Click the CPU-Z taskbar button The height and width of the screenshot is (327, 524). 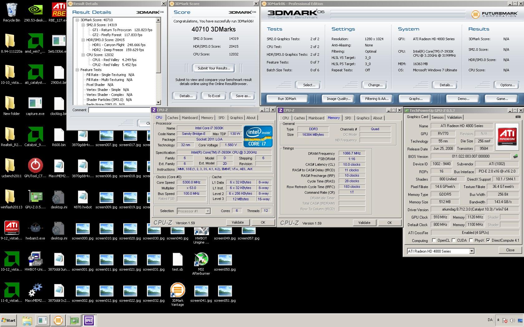pos(89,320)
